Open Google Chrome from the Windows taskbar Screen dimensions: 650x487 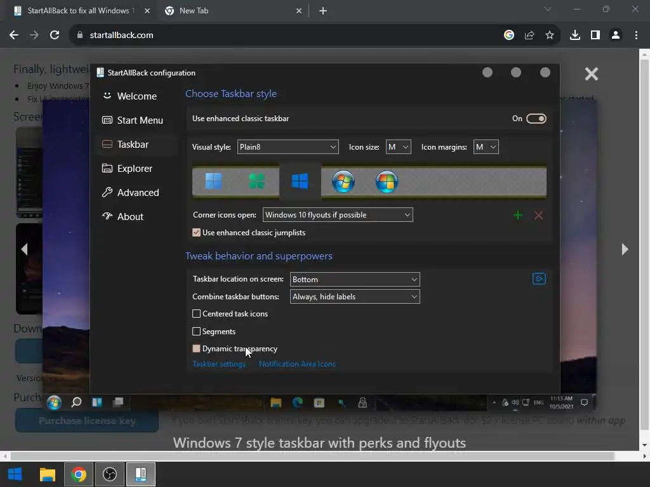(79, 474)
